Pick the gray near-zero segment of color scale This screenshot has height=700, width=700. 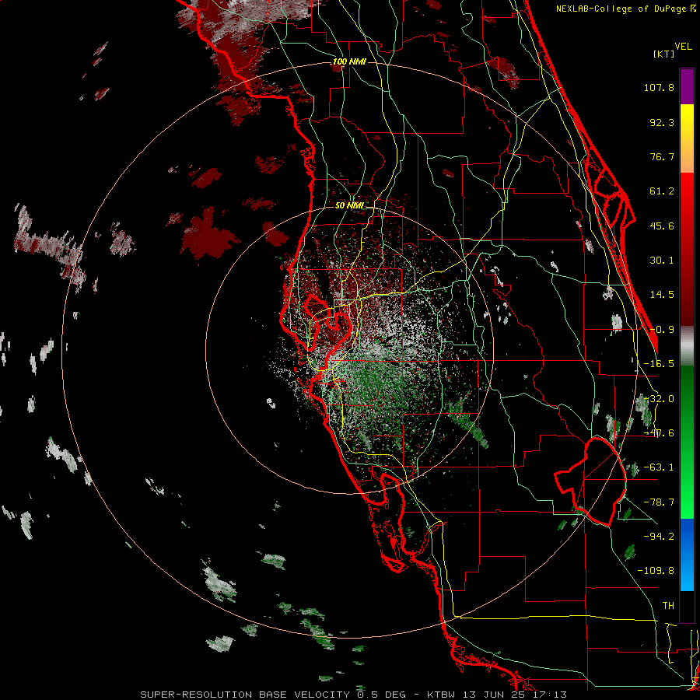coord(687,345)
